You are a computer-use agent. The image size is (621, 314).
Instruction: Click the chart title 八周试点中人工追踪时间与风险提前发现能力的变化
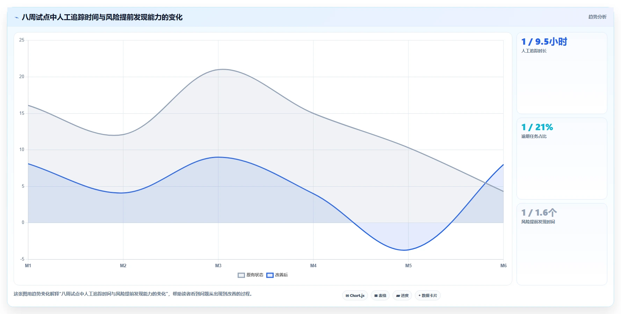click(x=102, y=17)
